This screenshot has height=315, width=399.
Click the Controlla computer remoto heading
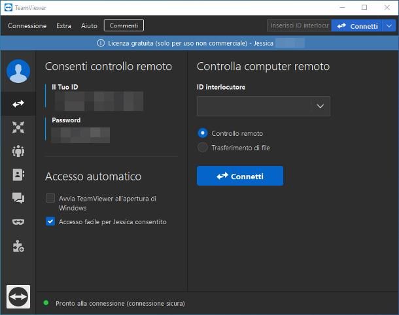tap(263, 67)
